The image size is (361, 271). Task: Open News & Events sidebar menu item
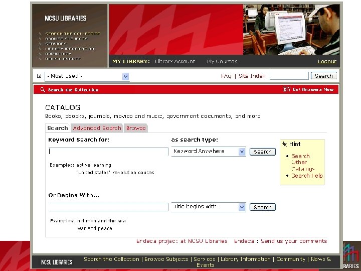pyautogui.click(x=63, y=59)
